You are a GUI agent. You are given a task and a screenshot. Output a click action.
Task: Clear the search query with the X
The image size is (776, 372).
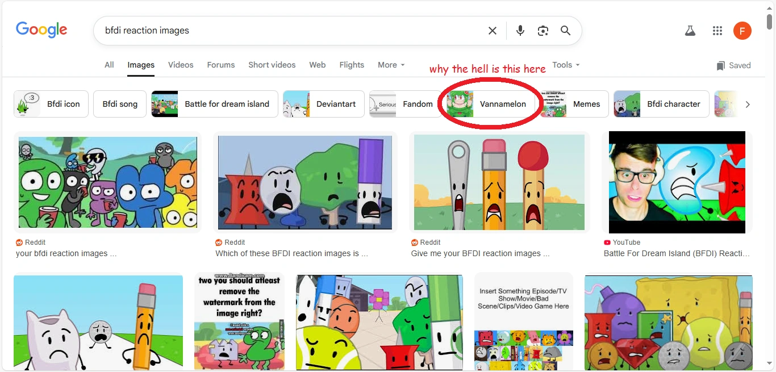click(492, 30)
